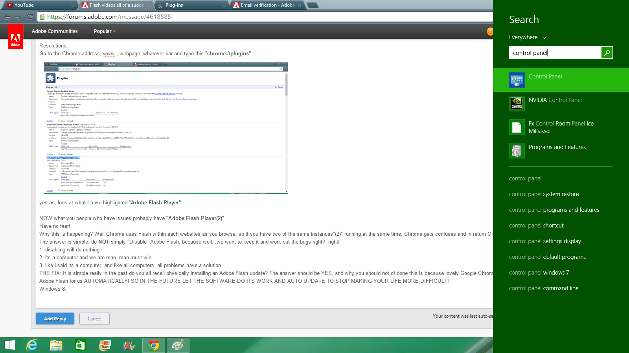Open the orange app next to Store on taskbar
Viewport: 629px width, 353px height.
pyautogui.click(x=105, y=345)
